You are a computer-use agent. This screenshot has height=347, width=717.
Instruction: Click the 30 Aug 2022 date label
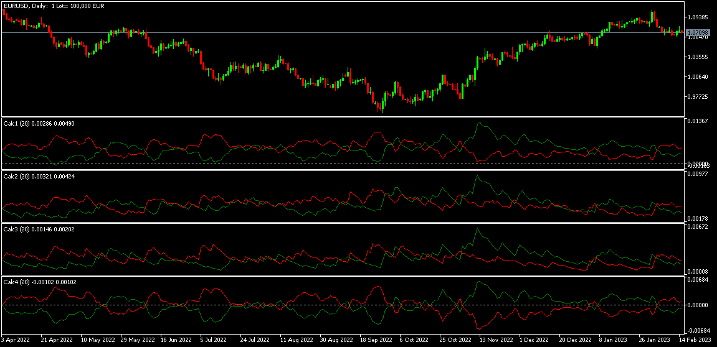click(336, 340)
